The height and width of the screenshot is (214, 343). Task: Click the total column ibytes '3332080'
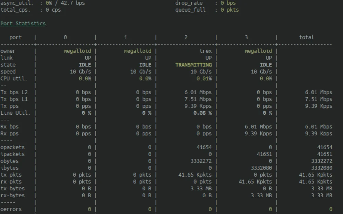click(322, 168)
